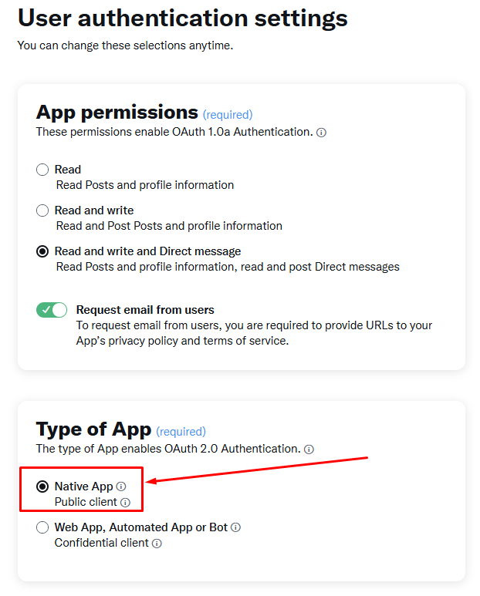Viewport: 480px width, 596px height.
Task: Click the 'Read and Post Posts and profile information' description
Action: (x=169, y=226)
